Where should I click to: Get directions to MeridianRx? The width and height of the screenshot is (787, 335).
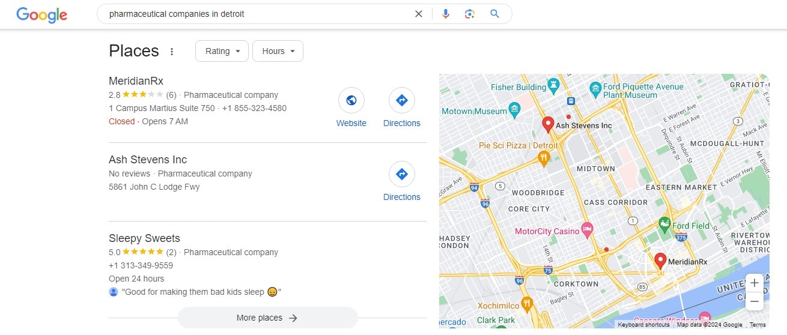(x=401, y=101)
